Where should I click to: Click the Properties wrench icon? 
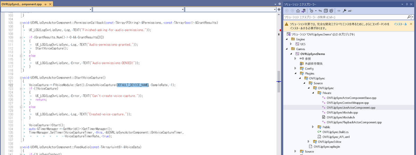click(x=345, y=10)
